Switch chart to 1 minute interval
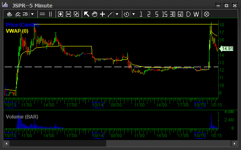Image resolution: width=241 pixels, height=150 pixels. [x=141, y=14]
